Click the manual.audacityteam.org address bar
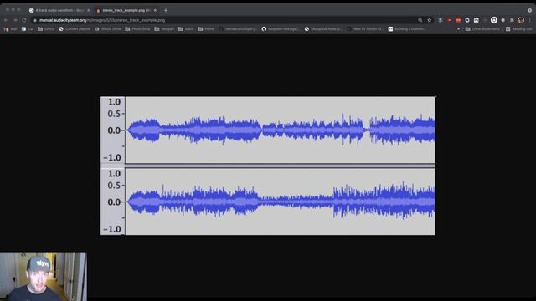Viewport: 536px width, 301px height. point(225,20)
